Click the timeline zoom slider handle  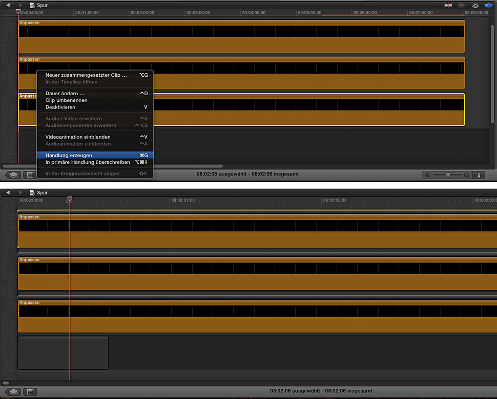448,175
